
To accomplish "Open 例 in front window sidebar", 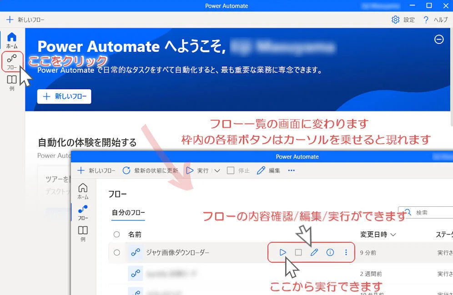I will tap(83, 234).
